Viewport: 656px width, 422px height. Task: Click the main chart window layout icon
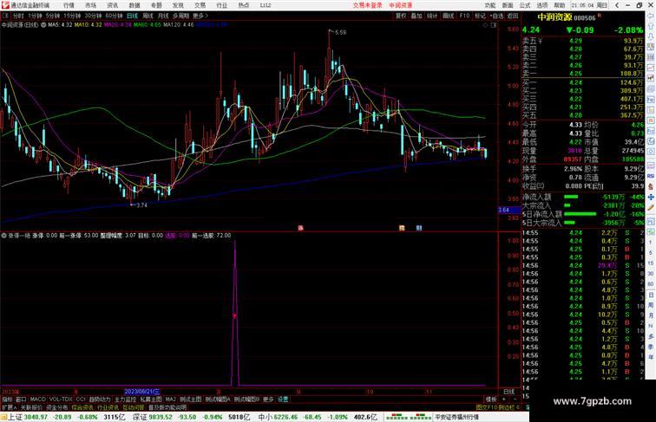493,25
